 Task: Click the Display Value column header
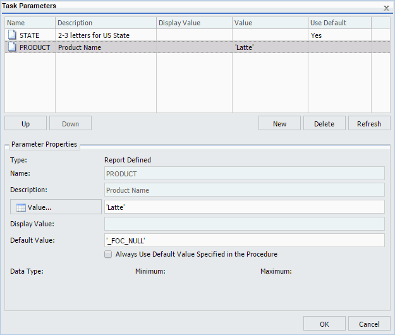pos(194,23)
